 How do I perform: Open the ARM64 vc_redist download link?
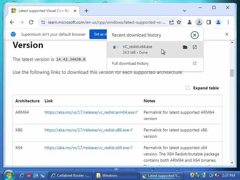coord(91,112)
